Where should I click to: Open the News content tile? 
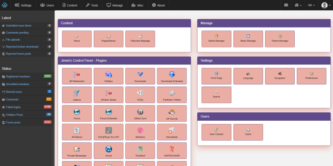pos(77,39)
